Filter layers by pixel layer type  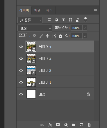pyautogui.click(x=49, y=20)
